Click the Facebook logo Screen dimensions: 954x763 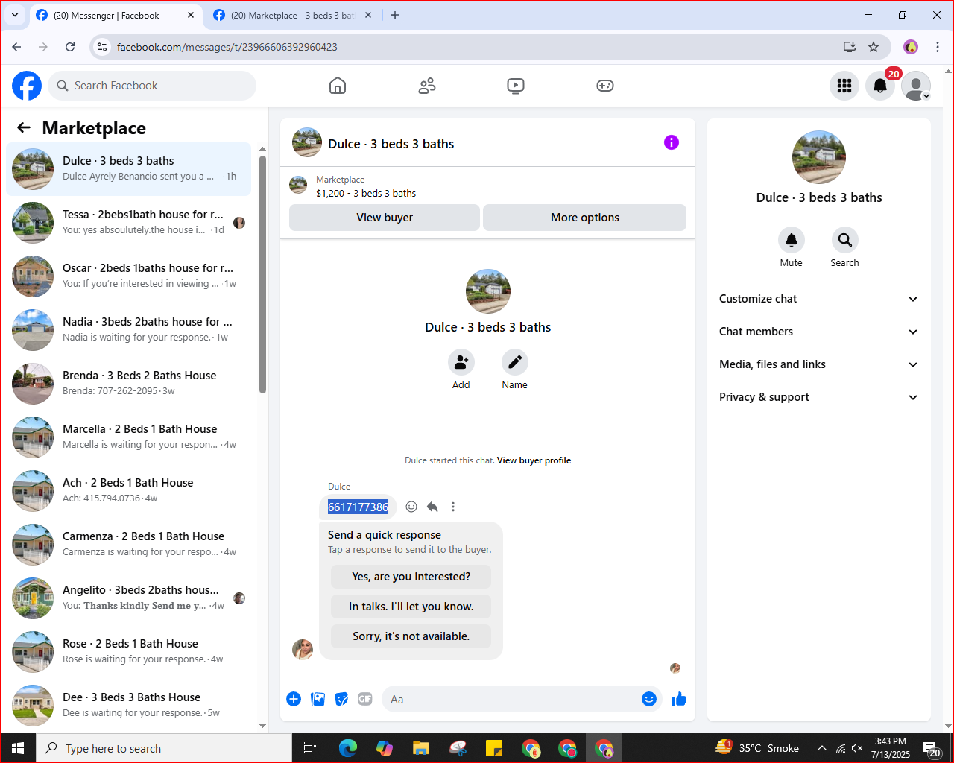(x=27, y=86)
